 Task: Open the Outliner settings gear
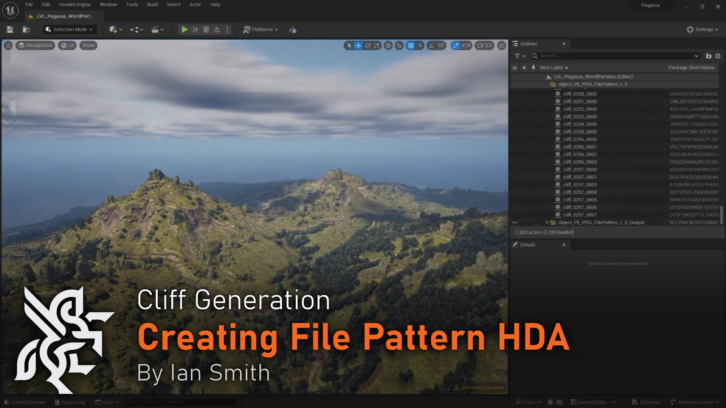click(x=718, y=56)
